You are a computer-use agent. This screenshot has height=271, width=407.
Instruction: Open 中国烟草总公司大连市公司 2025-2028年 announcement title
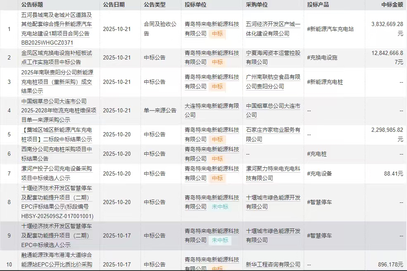click(x=59, y=111)
